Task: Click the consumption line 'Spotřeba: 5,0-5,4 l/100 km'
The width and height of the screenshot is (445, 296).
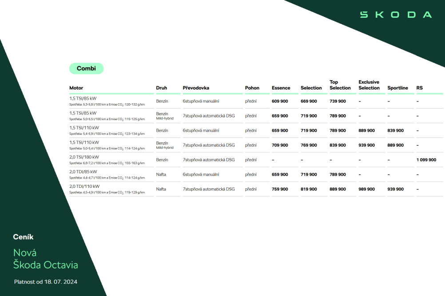Action: (x=107, y=148)
